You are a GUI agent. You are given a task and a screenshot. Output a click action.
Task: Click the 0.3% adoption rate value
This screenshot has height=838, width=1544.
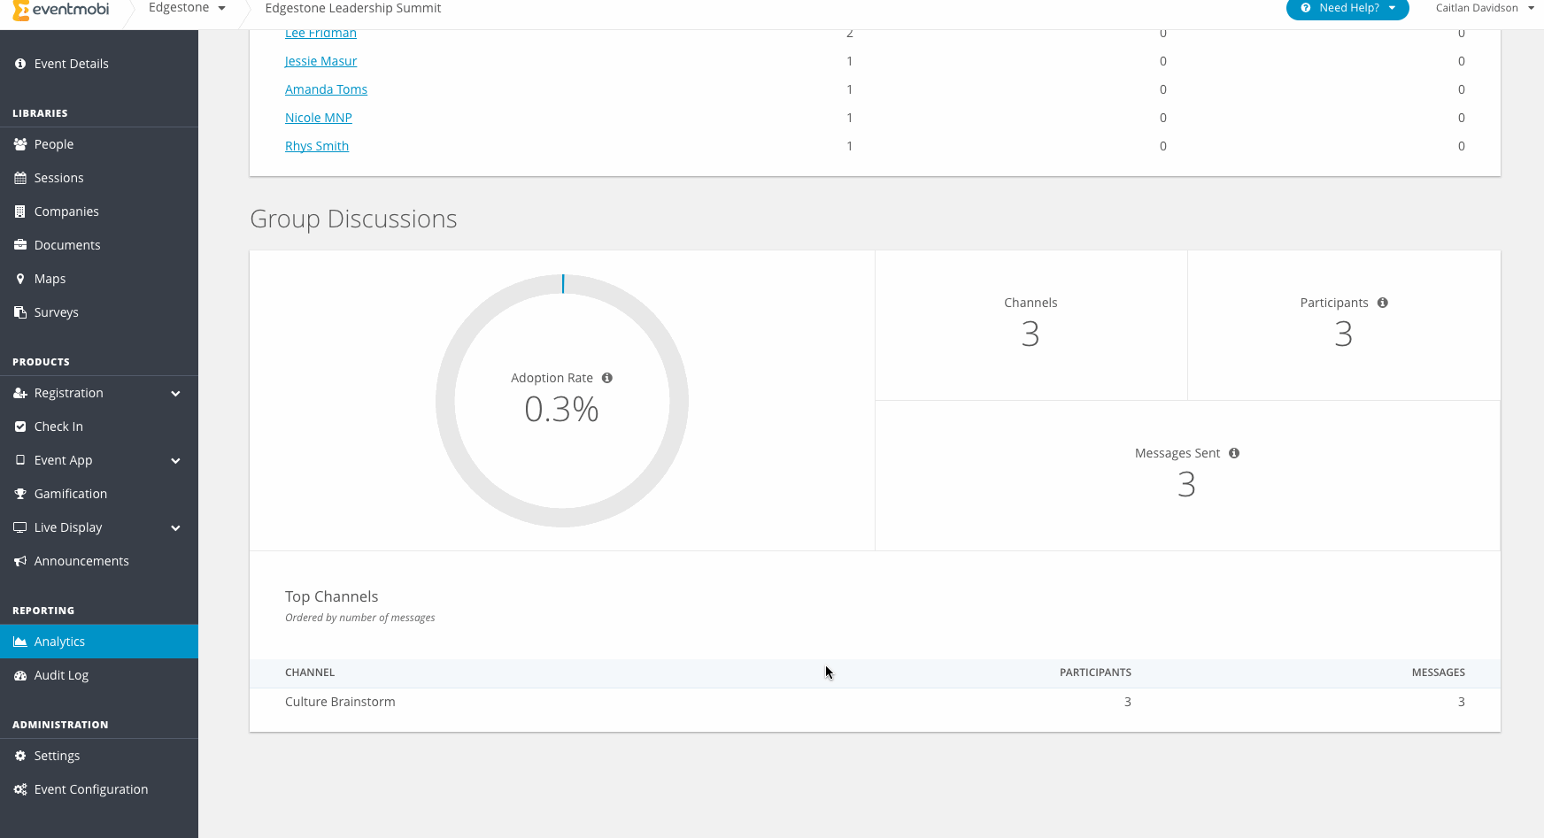point(561,409)
